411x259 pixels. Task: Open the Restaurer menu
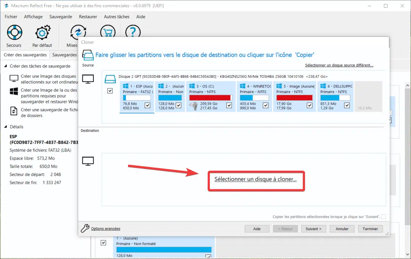[x=88, y=17]
